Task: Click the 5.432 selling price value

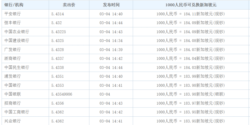Action: 57,23
